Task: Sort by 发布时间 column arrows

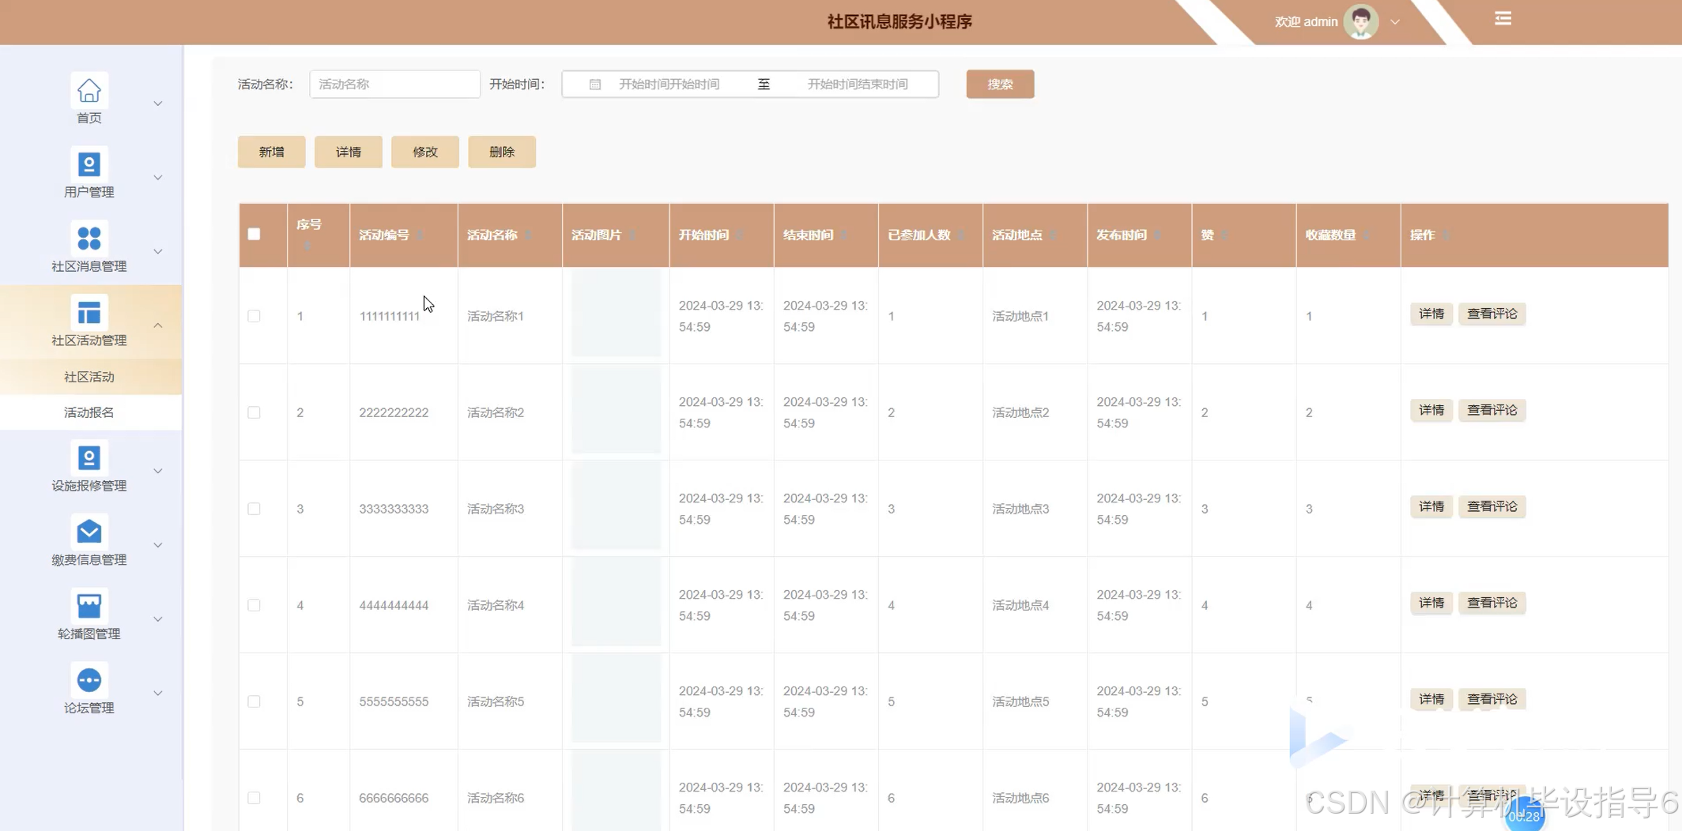Action: [x=1156, y=235]
